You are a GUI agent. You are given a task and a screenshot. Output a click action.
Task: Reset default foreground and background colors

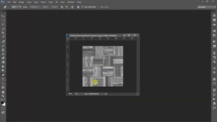[1, 99]
